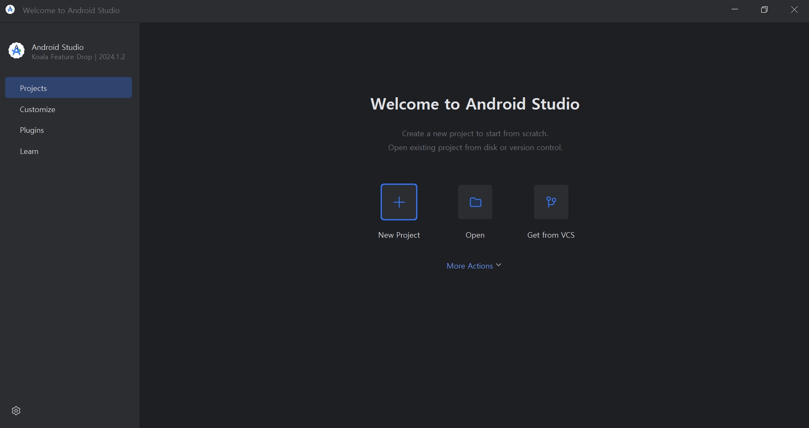This screenshot has height=428, width=809.
Task: Click the Welcome to Android Studio heading
Action: tap(475, 104)
